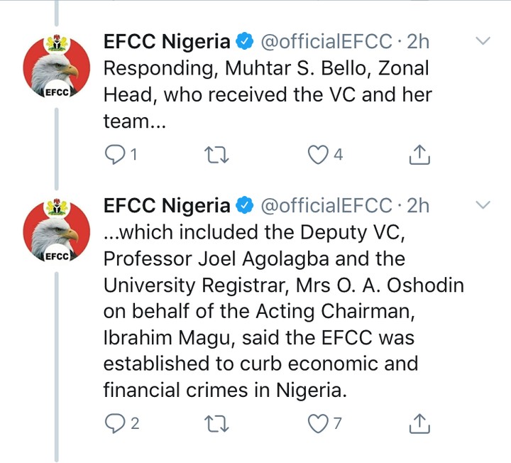The image size is (511, 463).
Task: Reply to the Deputy VC tweet
Action: (x=115, y=423)
